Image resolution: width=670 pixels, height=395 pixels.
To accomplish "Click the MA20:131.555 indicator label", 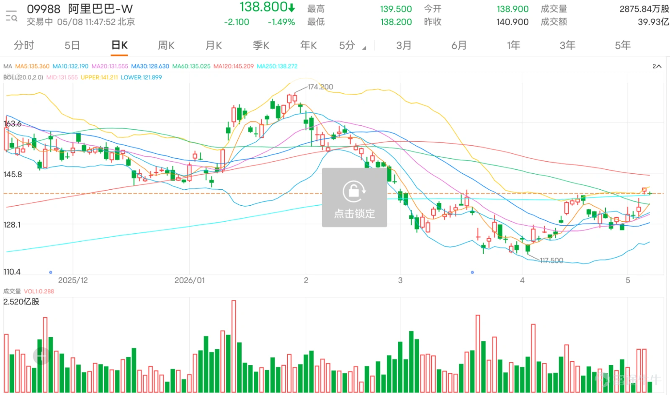I will pyautogui.click(x=110, y=66).
